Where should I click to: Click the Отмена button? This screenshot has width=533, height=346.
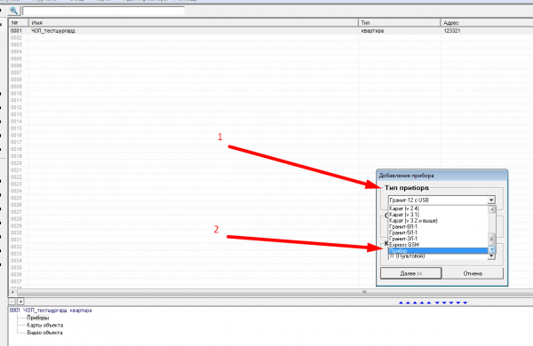473,273
